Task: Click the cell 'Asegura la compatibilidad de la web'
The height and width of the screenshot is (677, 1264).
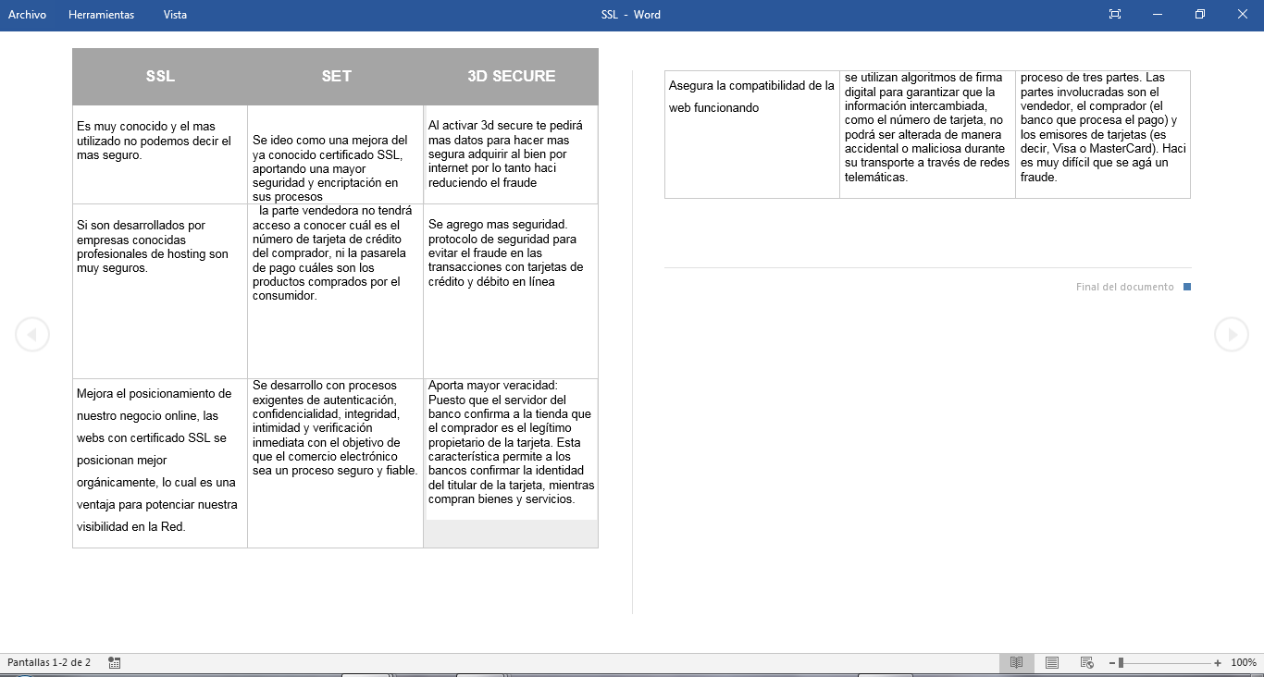Action: (x=752, y=134)
